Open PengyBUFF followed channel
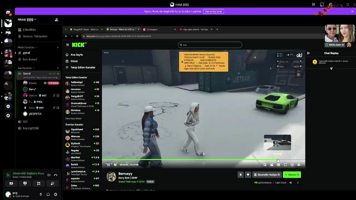Image resolution: width=356 pixels, height=200 pixels. [x=82, y=97]
